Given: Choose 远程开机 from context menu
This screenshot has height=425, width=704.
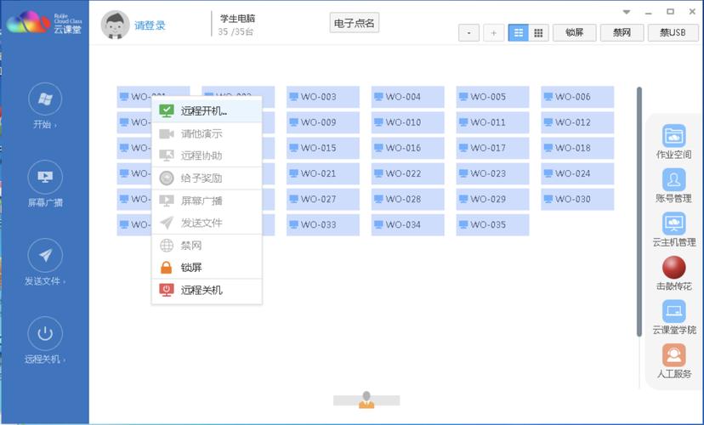Looking at the screenshot, I should pos(204,110).
